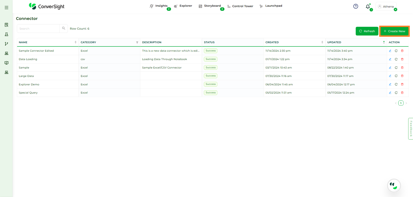The image size is (413, 197).
Task: Focus the connector Search field
Action: tap(38, 28)
